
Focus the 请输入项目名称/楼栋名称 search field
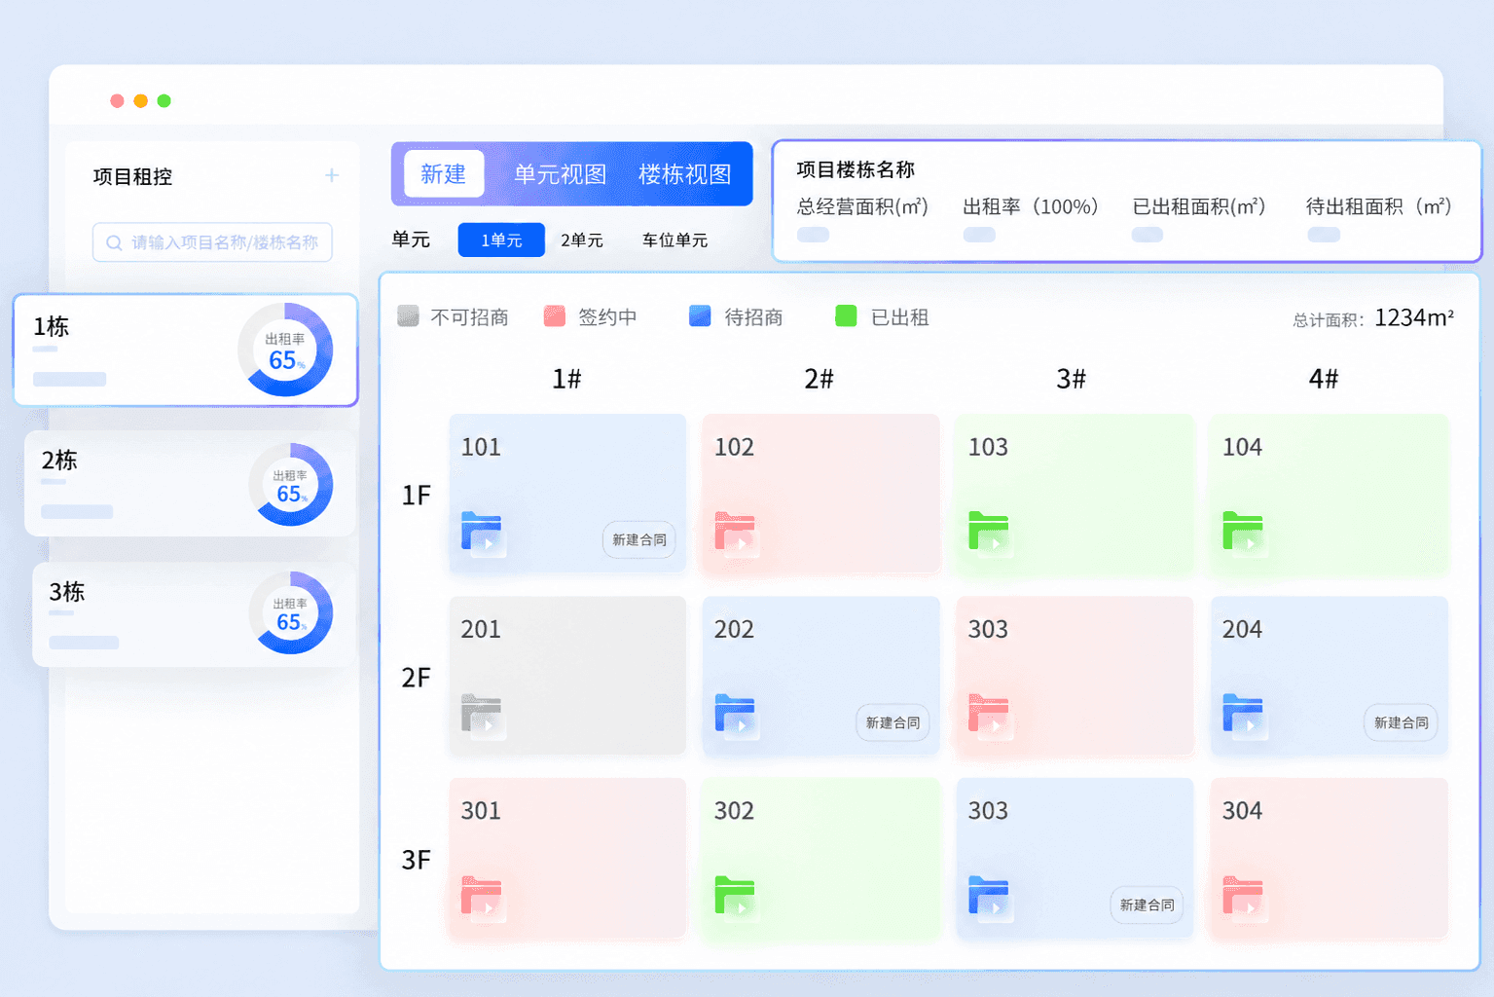pyautogui.click(x=212, y=242)
